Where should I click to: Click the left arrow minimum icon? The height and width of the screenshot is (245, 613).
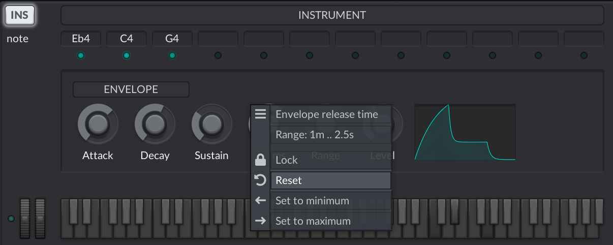(x=261, y=201)
